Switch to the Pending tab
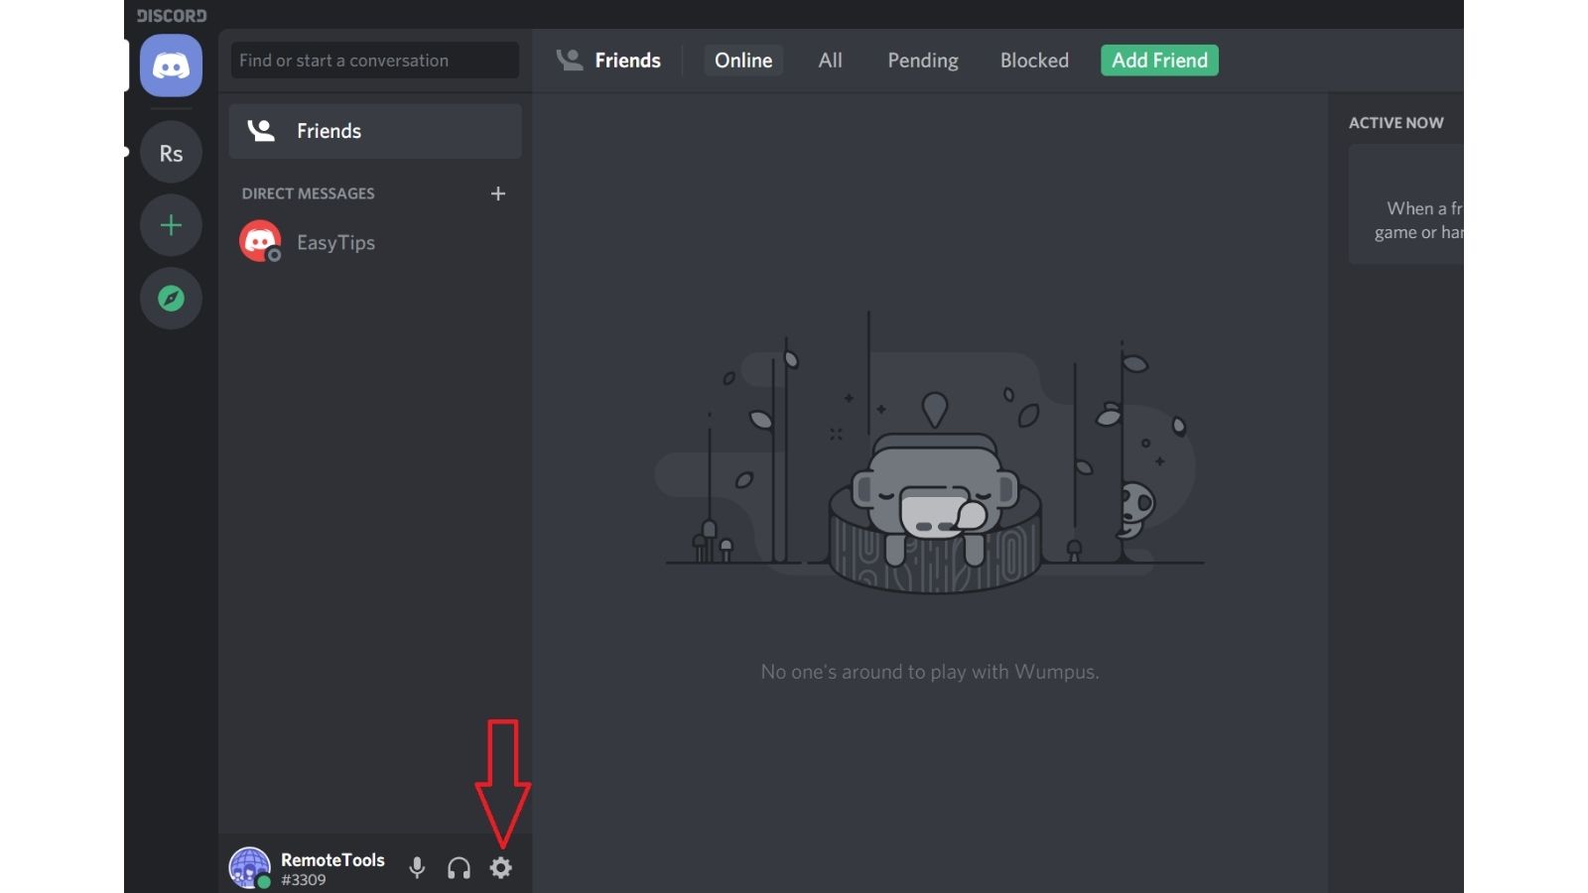 click(923, 61)
